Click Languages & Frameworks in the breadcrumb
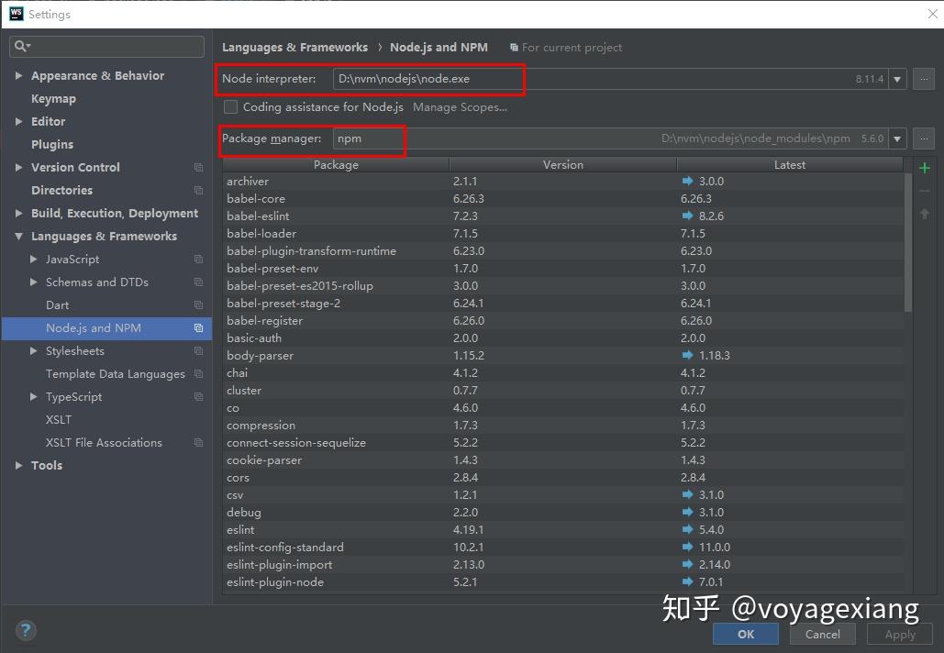This screenshot has width=944, height=653. point(294,46)
